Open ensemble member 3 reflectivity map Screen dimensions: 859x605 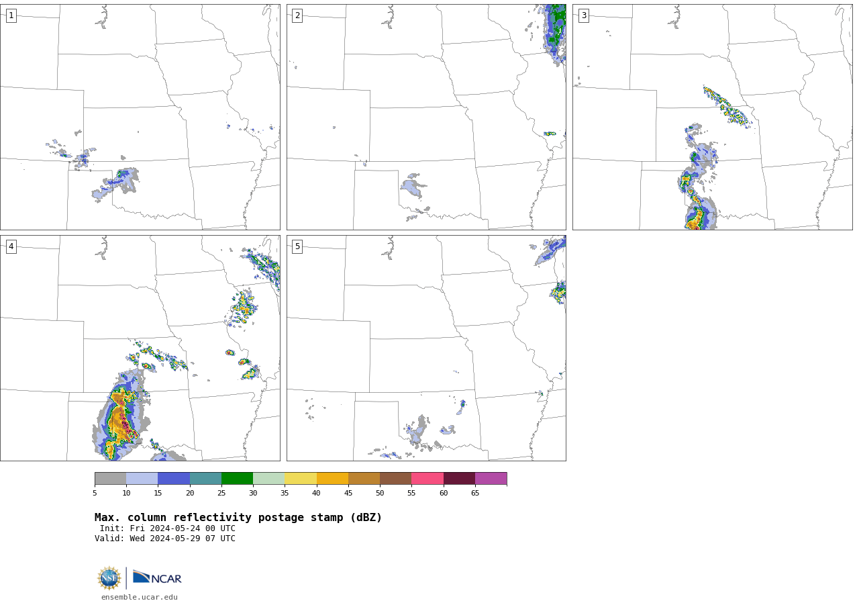pyautogui.click(x=712, y=118)
